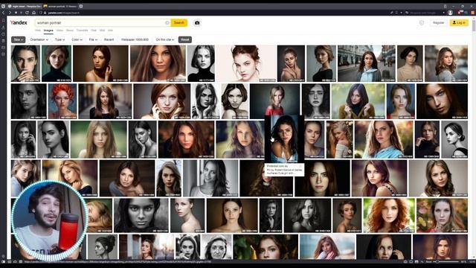Expand the File filter dropdown
The image size is (476, 268).
tap(93, 39)
